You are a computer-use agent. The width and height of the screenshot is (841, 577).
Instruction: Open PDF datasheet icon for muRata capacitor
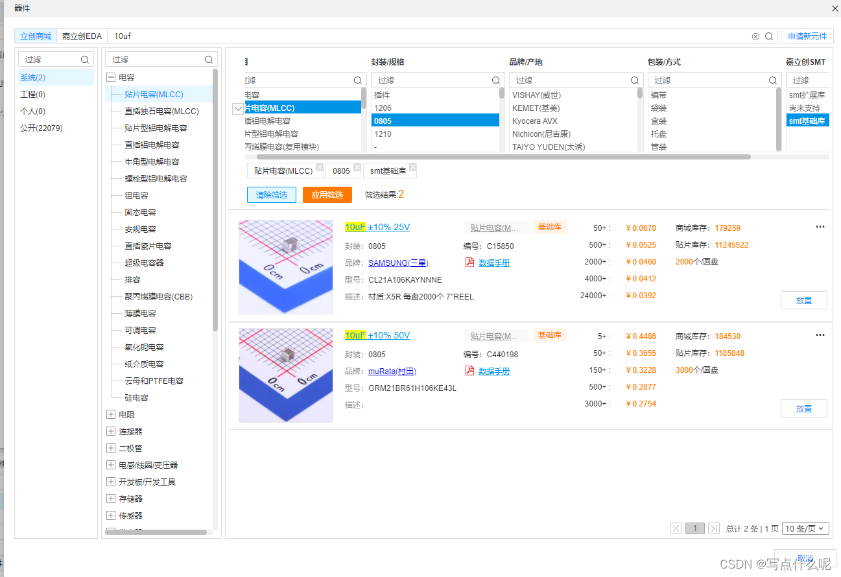tap(469, 371)
